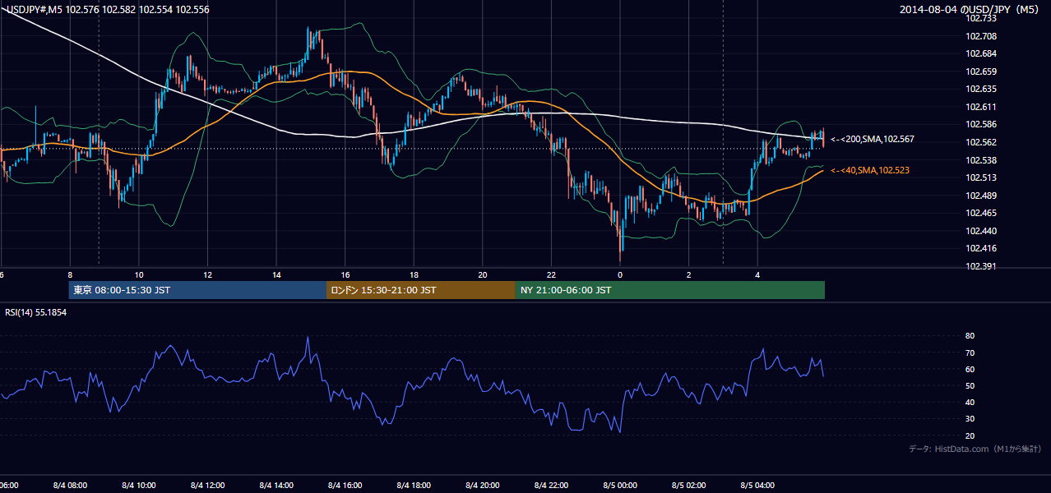The image size is (1051, 493).
Task: Click price axis value 102.586
Action: 982,124
